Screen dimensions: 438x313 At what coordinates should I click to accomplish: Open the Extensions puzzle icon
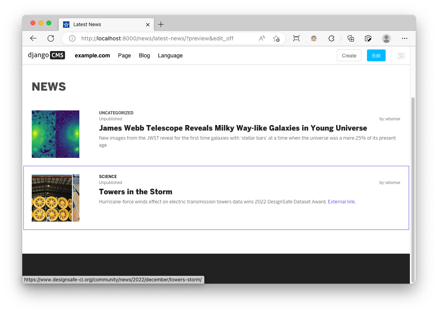click(x=331, y=38)
